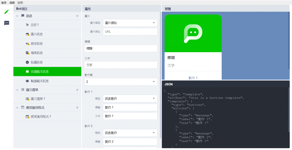
Task: Click the message flag icon next to 訊息
Action: (23, 16)
